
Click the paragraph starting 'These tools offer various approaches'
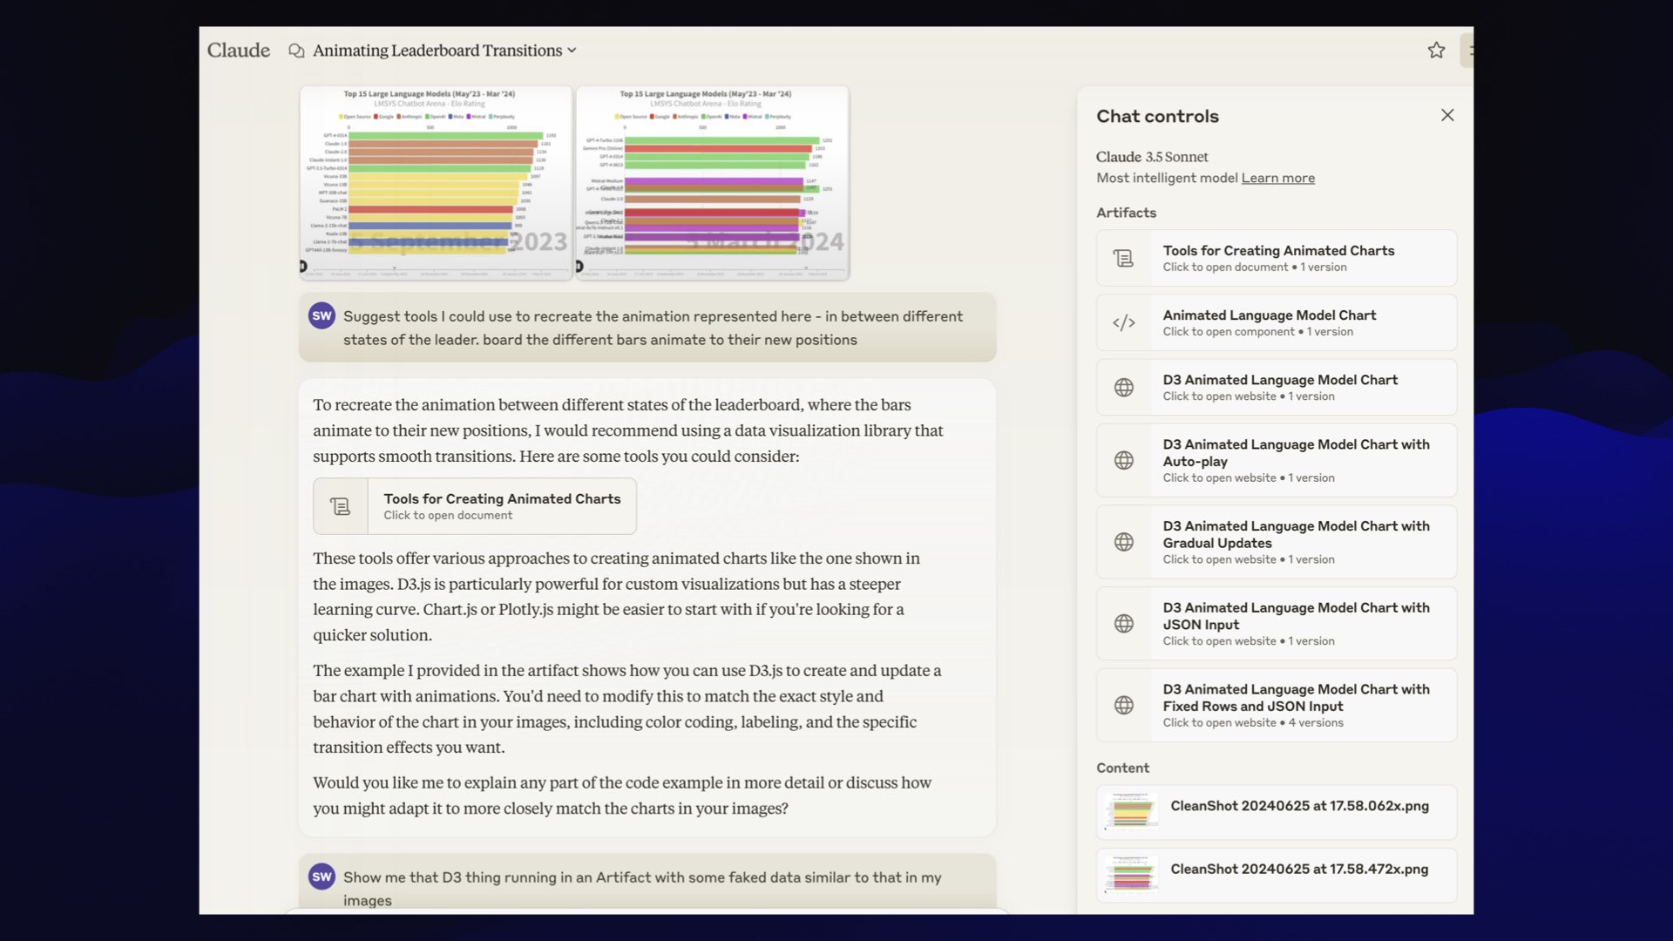pyautogui.click(x=617, y=597)
